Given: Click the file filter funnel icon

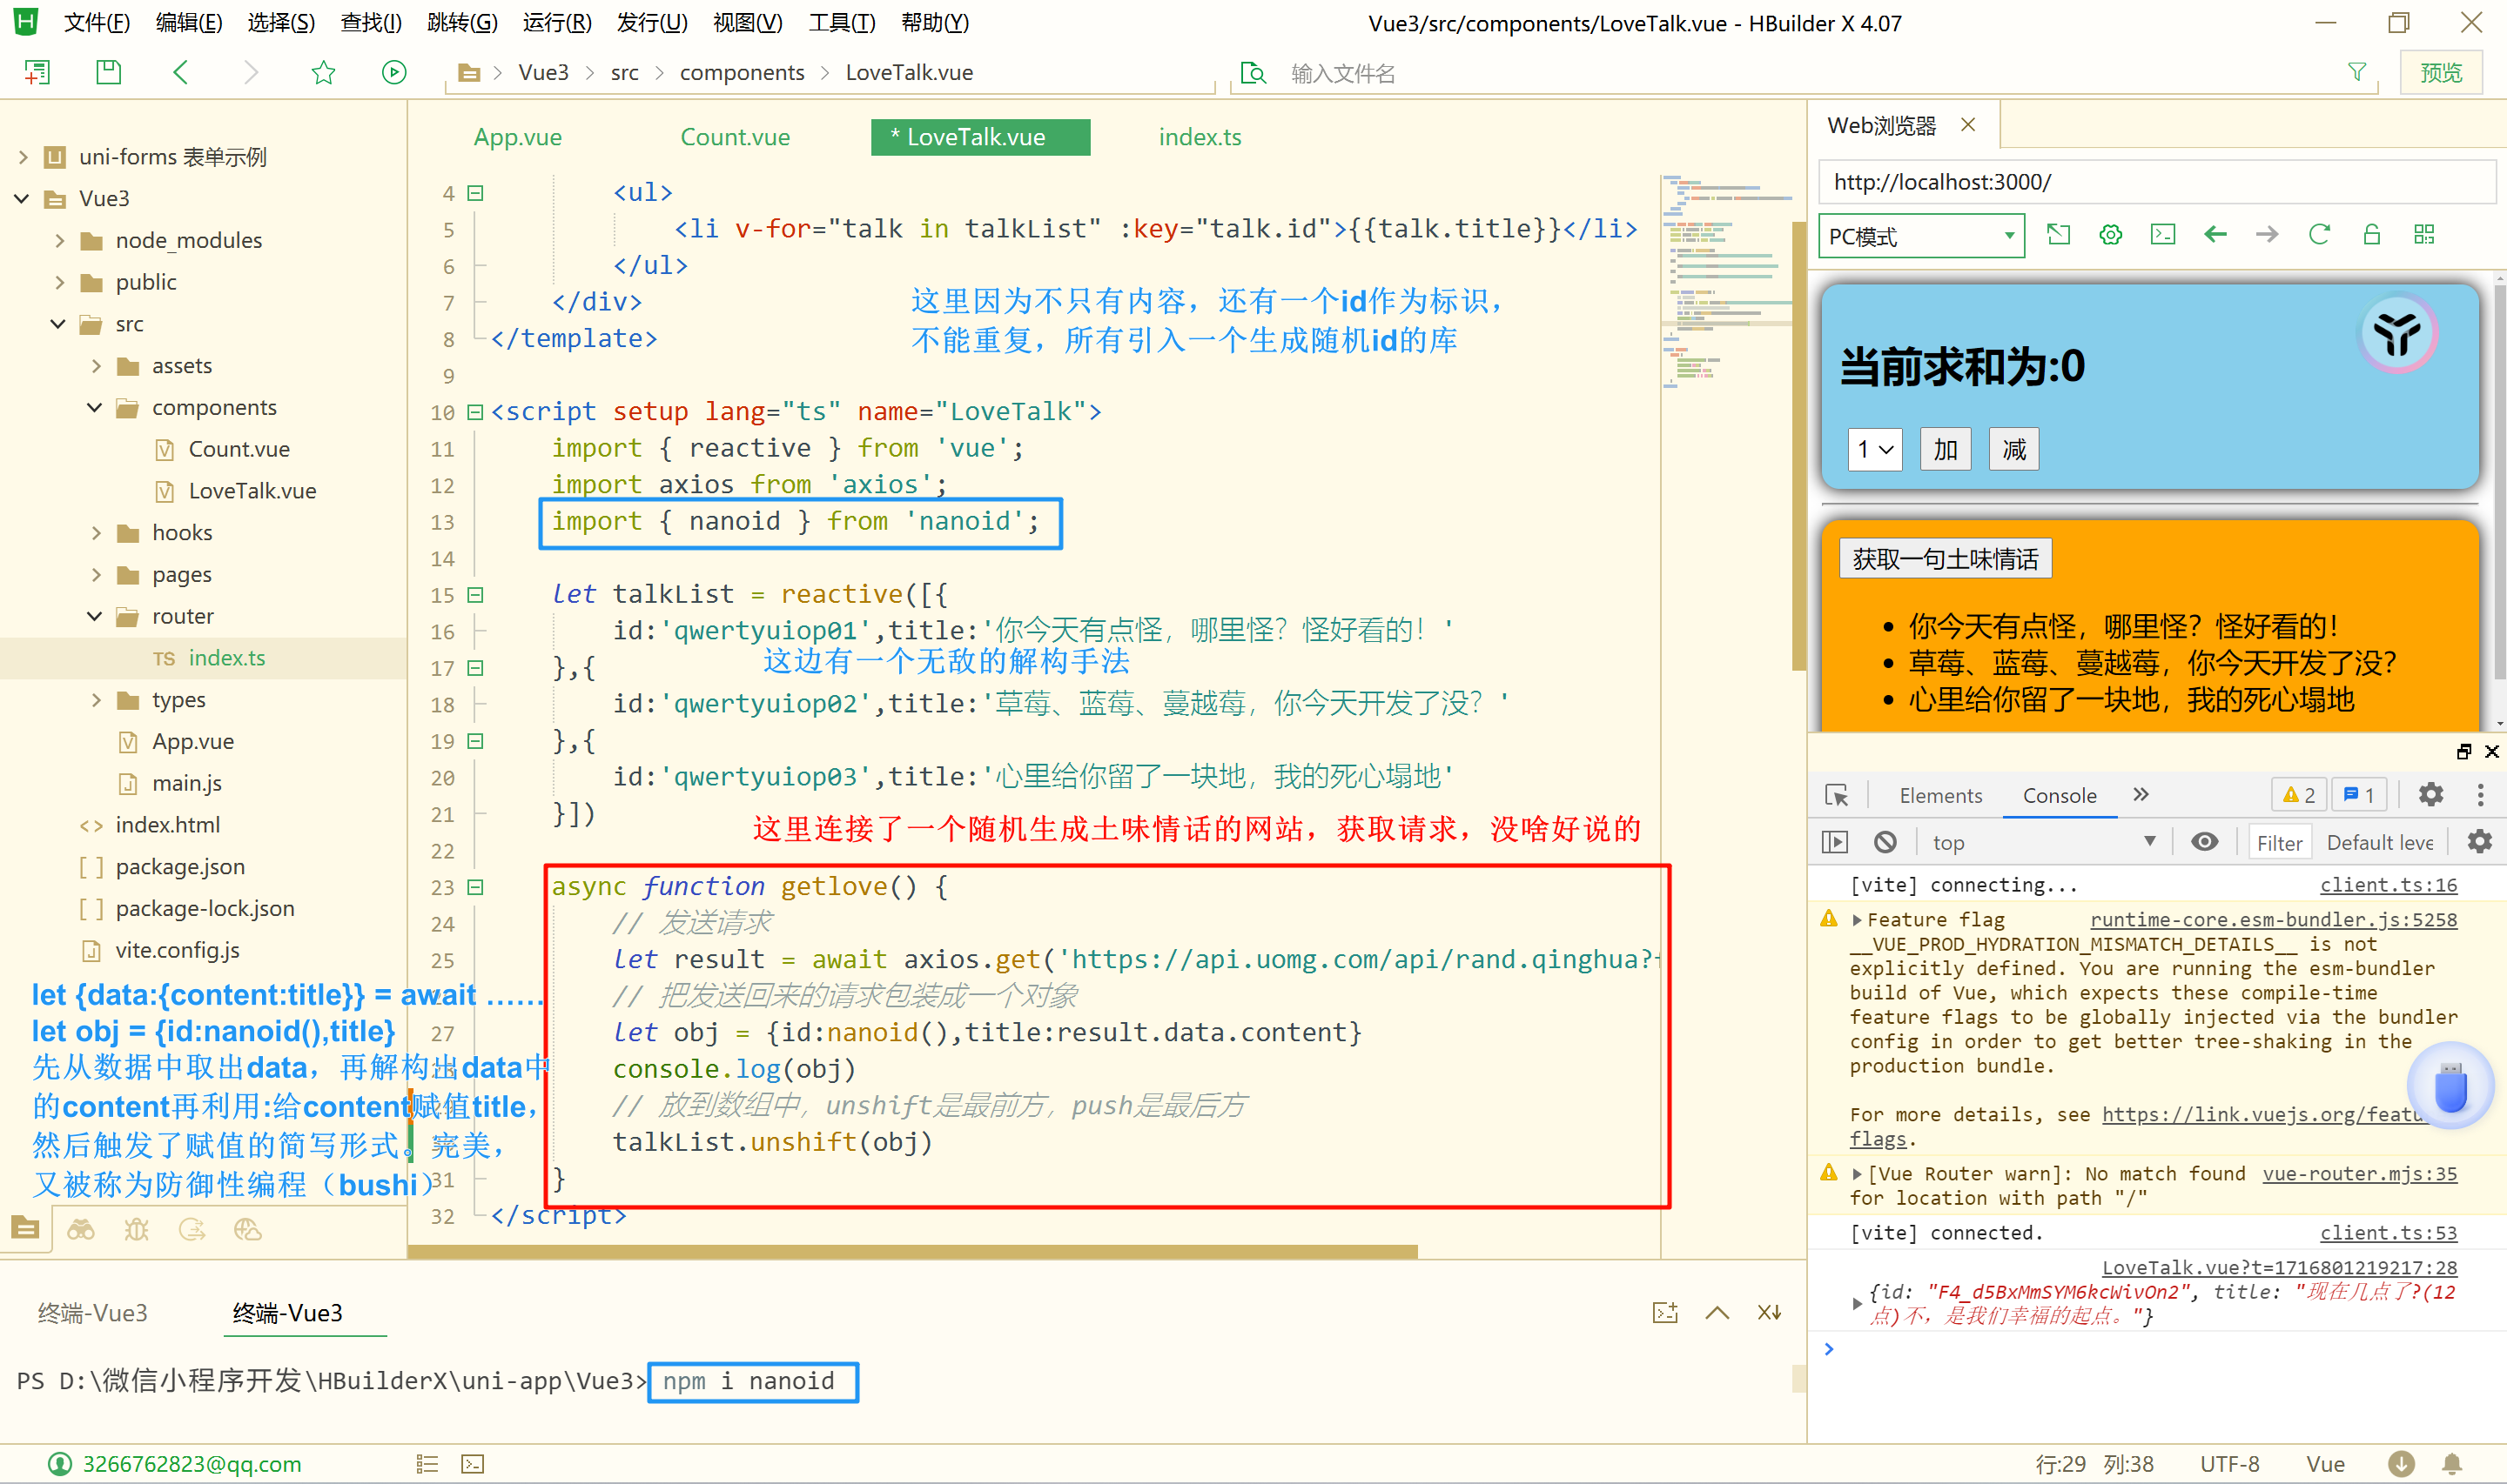Looking at the screenshot, I should [2357, 72].
